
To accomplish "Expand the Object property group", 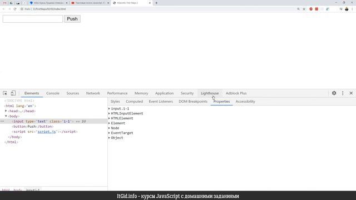I will (109, 138).
